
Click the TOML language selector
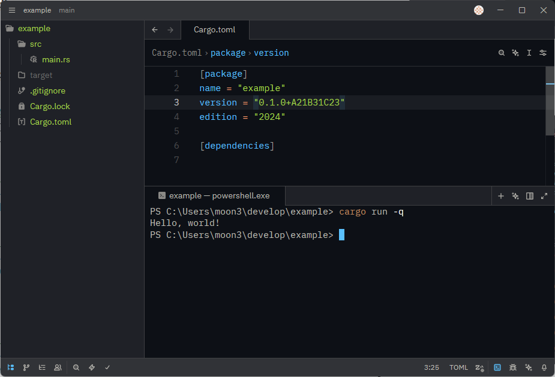click(458, 367)
